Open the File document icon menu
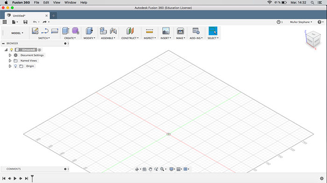The height and width of the screenshot is (183, 327). [x=14, y=22]
